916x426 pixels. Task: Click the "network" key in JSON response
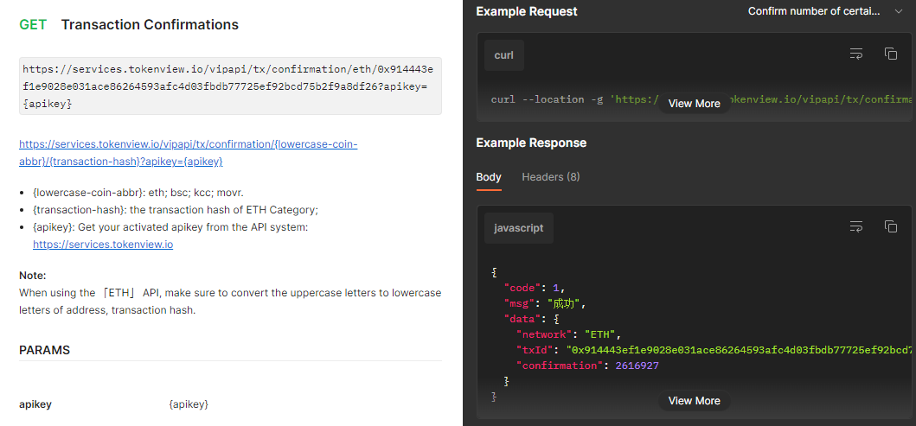(546, 334)
